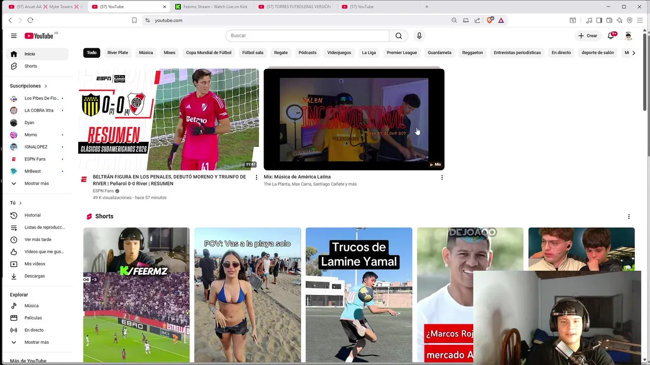This screenshot has height=365, width=650.
Task: Open the K/FEERMZ short thumbnail
Action: (x=136, y=295)
